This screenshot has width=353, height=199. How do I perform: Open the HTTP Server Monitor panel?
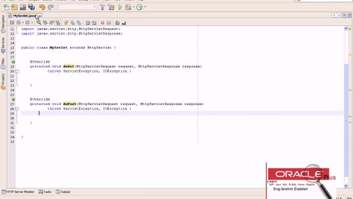[18, 192]
